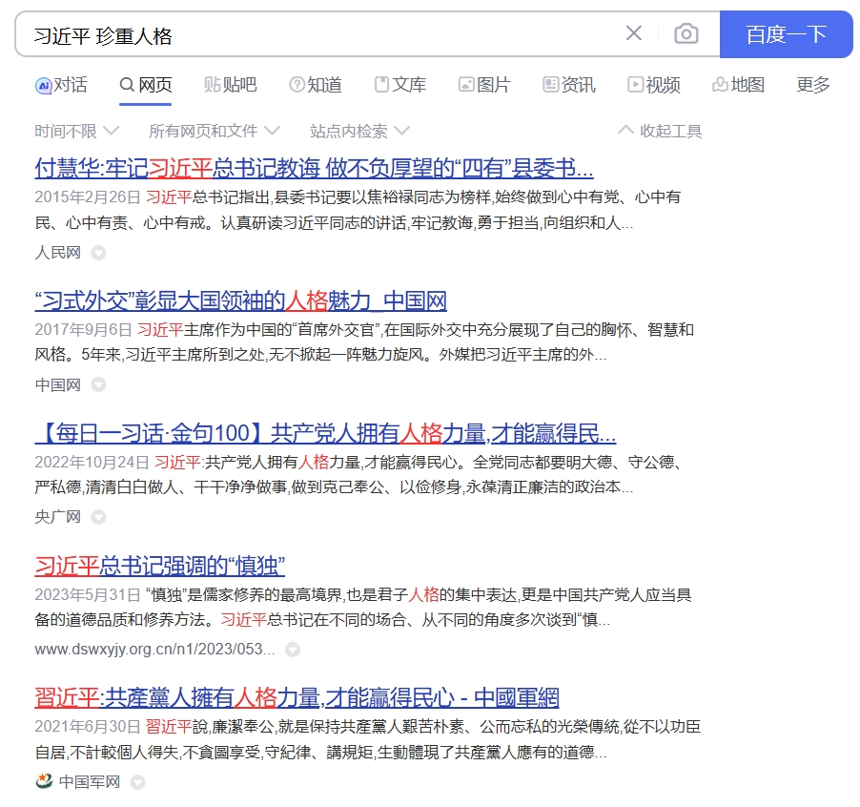Expand the dropdown icon next to 中国网 source

pos(99,384)
